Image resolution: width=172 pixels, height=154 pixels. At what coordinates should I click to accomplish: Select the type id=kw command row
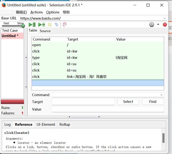point(98,58)
